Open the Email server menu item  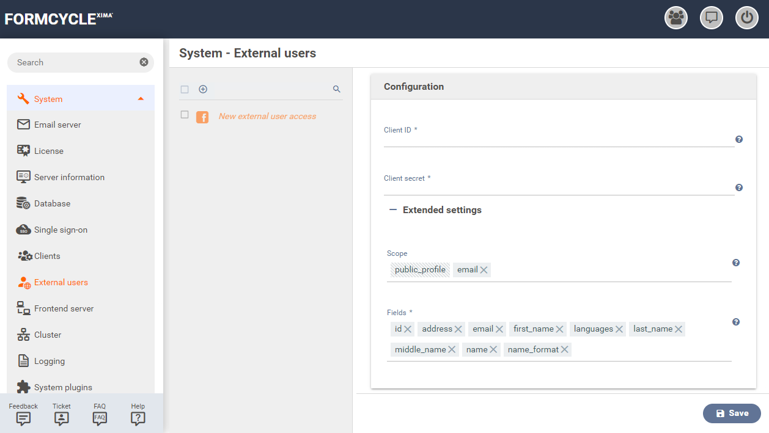(57, 125)
